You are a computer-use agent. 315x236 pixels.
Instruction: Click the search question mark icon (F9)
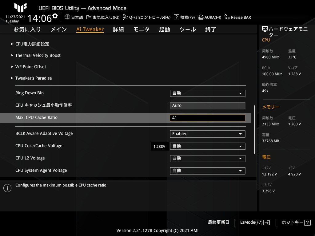pyautogui.click(x=176, y=17)
